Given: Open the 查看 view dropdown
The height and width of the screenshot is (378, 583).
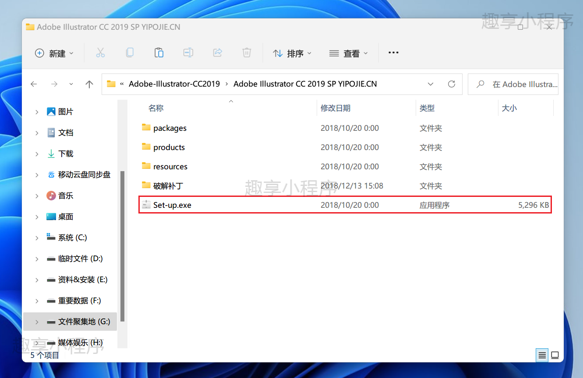Looking at the screenshot, I should (x=348, y=53).
